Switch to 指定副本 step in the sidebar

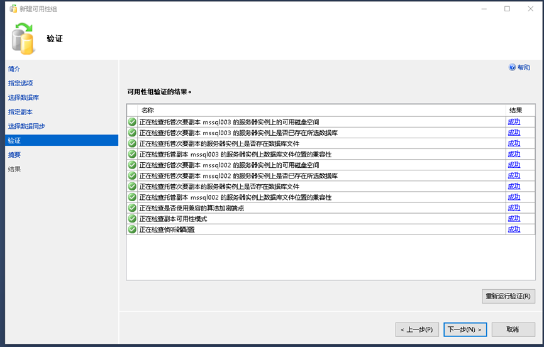tap(20, 112)
